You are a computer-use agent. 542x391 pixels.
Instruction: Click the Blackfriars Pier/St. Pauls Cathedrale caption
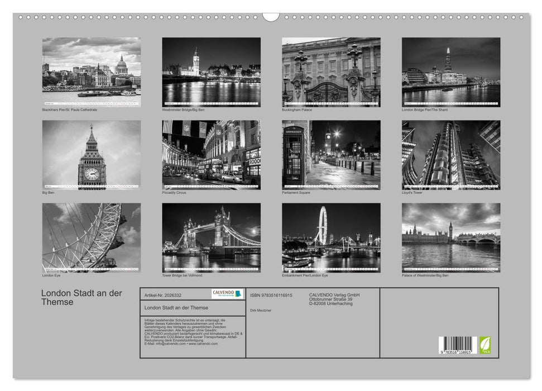tap(67, 111)
